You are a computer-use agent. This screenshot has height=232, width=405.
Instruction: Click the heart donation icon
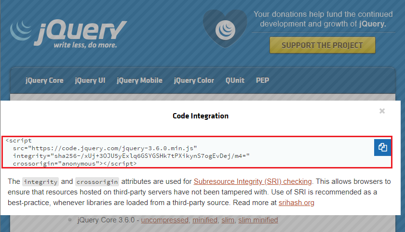pos(225,29)
